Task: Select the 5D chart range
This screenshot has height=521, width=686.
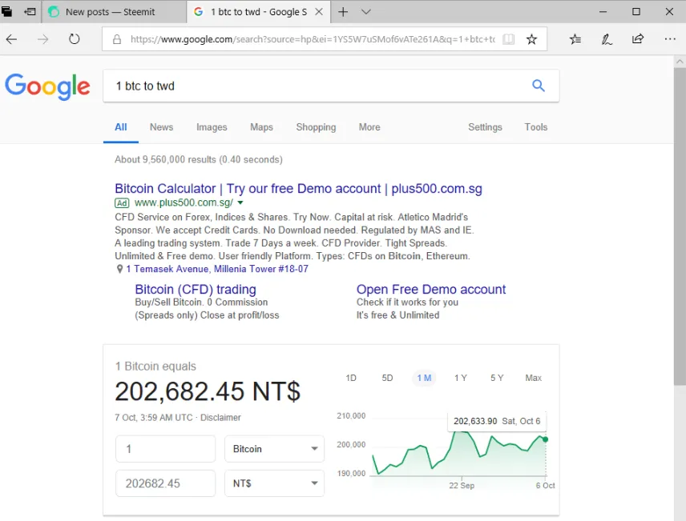Action: tap(387, 378)
